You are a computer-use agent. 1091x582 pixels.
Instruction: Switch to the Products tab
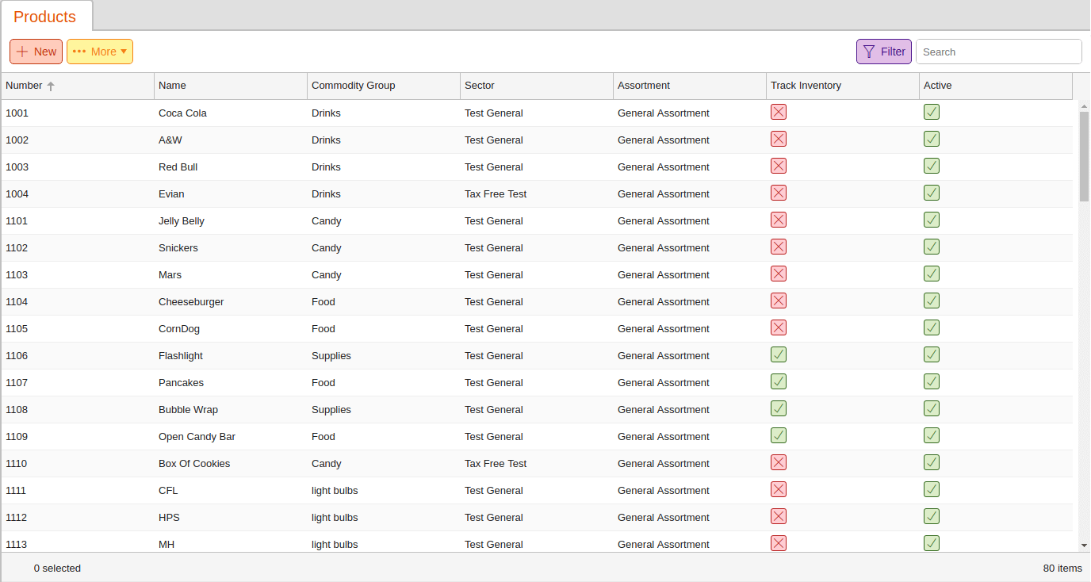point(45,17)
